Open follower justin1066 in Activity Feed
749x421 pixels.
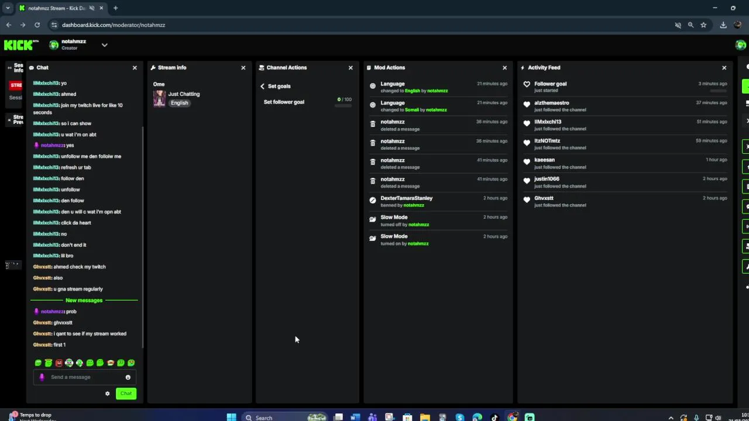tap(547, 179)
